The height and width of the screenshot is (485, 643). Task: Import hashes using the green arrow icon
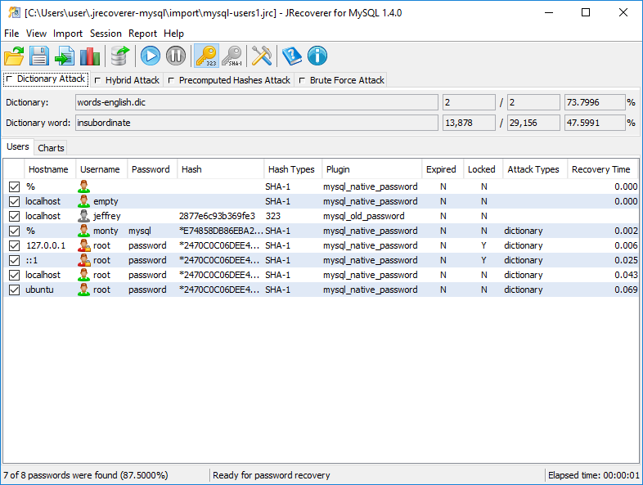(65, 56)
